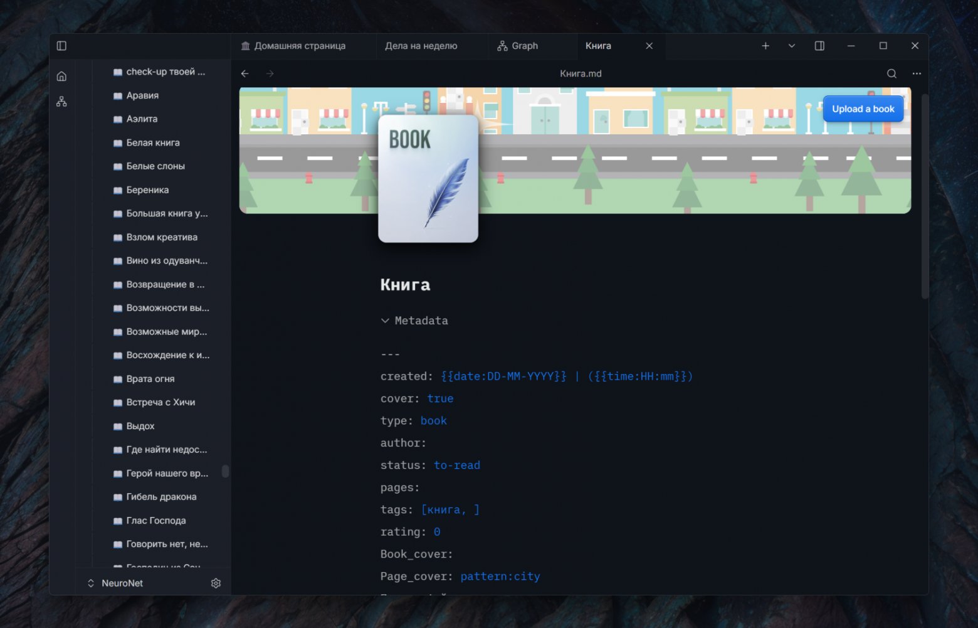This screenshot has width=978, height=628.
Task: Open the Аравия note
Action: (142, 95)
